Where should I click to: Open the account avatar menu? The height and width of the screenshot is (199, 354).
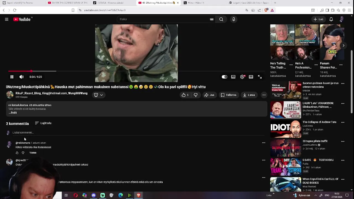[x=342, y=19]
